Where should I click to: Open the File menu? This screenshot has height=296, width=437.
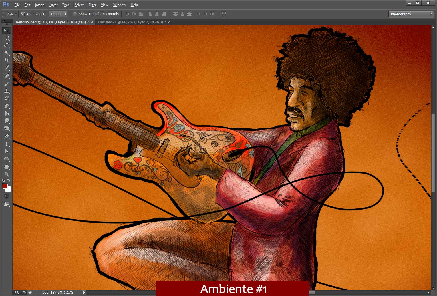17,5
